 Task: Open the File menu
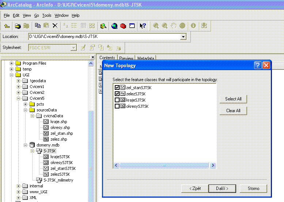pyautogui.click(x=7, y=16)
